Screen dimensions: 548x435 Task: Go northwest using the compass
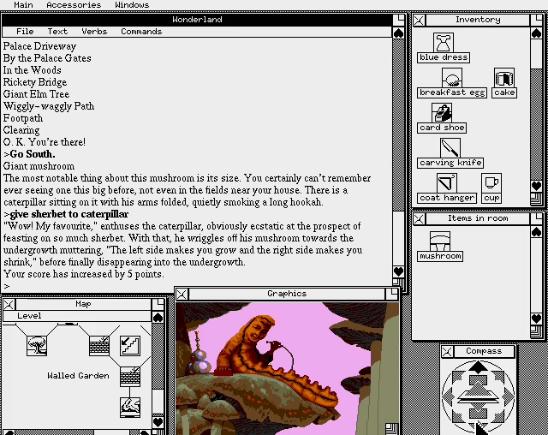coord(459,378)
